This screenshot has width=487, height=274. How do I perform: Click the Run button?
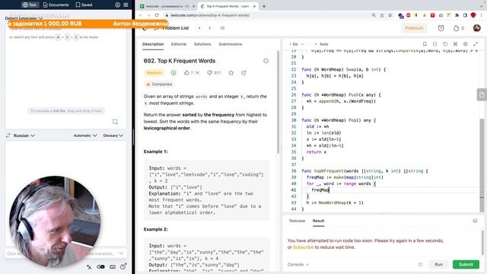[x=438, y=264]
